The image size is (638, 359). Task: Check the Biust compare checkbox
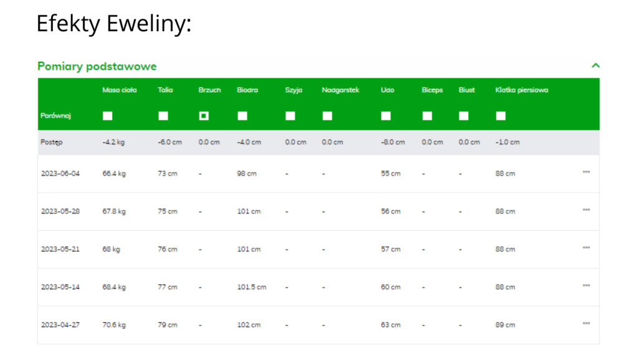click(464, 116)
